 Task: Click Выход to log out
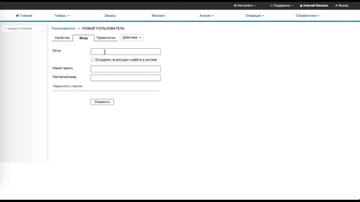click(342, 6)
